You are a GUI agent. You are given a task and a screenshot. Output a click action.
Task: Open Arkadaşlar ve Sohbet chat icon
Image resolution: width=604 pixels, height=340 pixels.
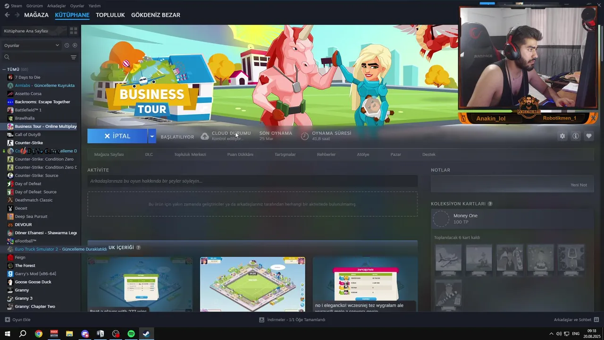click(597, 320)
